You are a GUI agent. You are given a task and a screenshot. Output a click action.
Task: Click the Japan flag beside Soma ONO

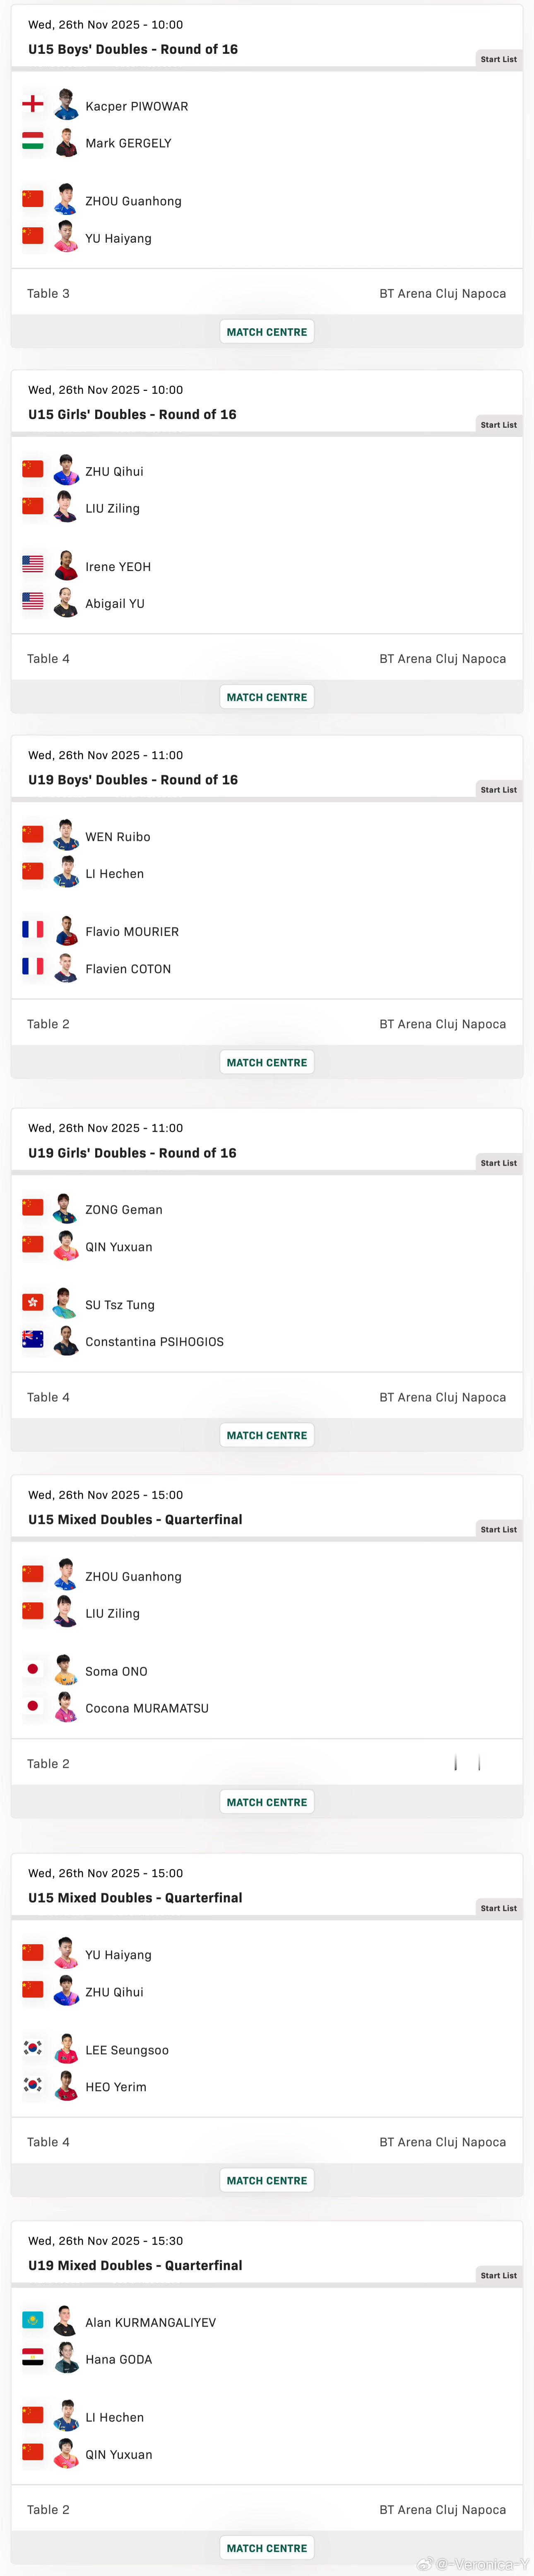[33, 1669]
